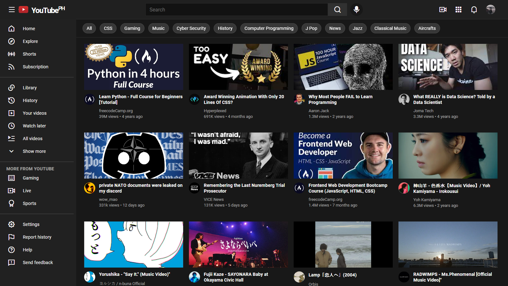The image size is (508, 286).
Task: Select the Computer Programming chip
Action: pos(269,28)
